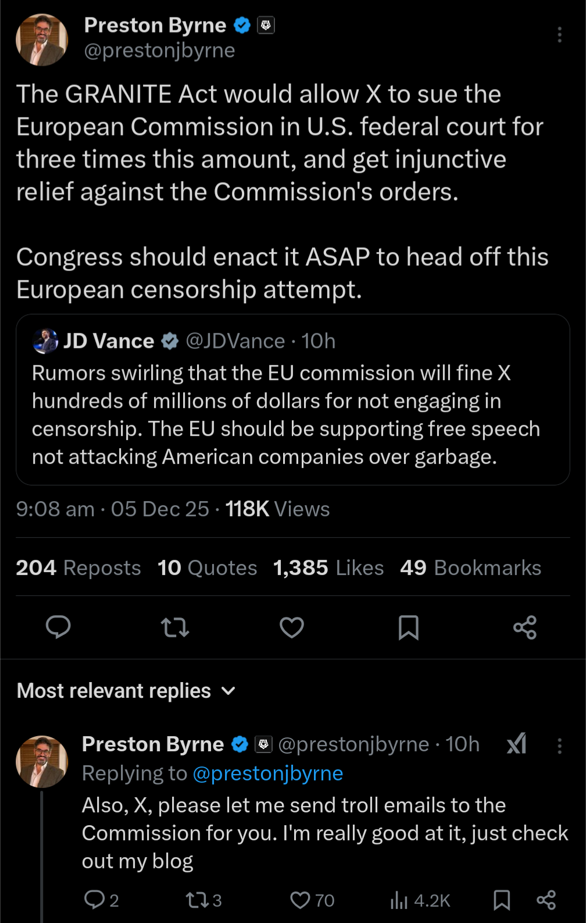Bookmark the main post
The image size is (586, 923).
pos(409,627)
